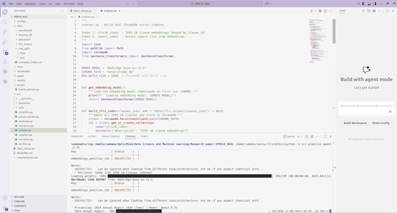Viewport: 397px width, 213px height.
Task: Open the Explorer view in the activity bar
Action: point(5,12)
